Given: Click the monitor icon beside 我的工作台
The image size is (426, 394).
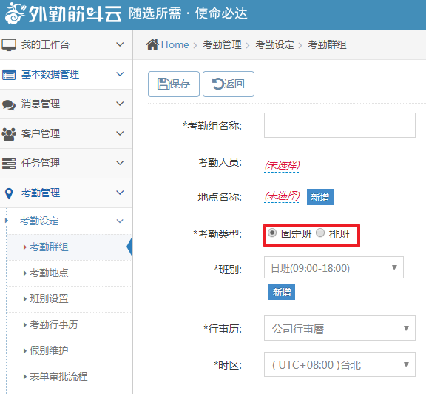Looking at the screenshot, I should click(9, 45).
